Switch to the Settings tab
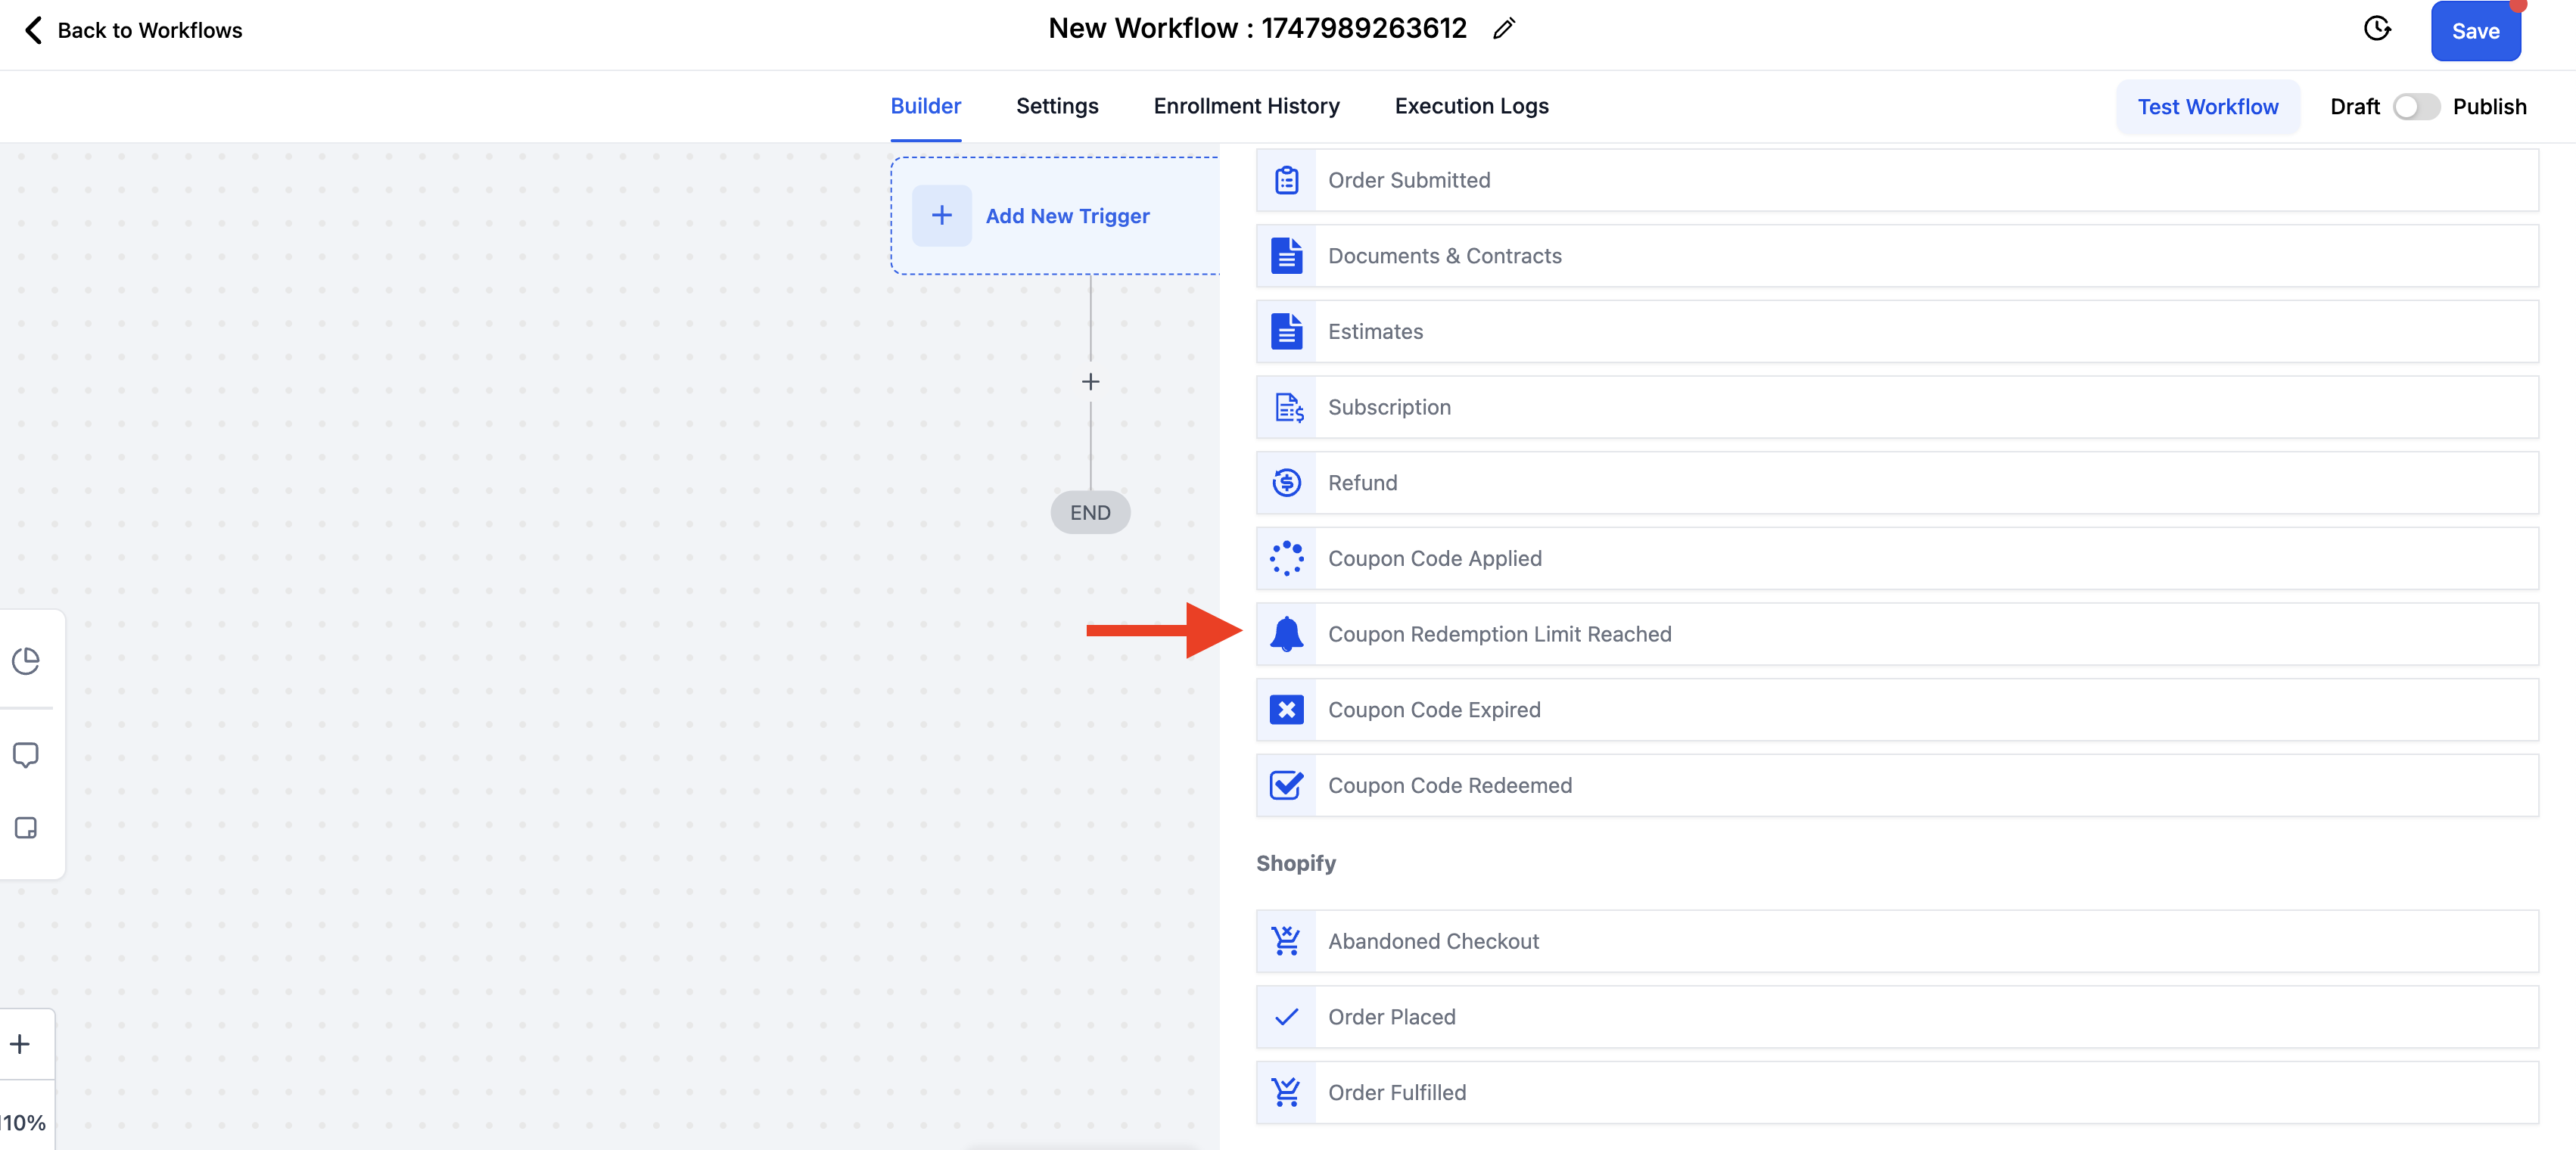The width and height of the screenshot is (2576, 1150). [x=1056, y=106]
